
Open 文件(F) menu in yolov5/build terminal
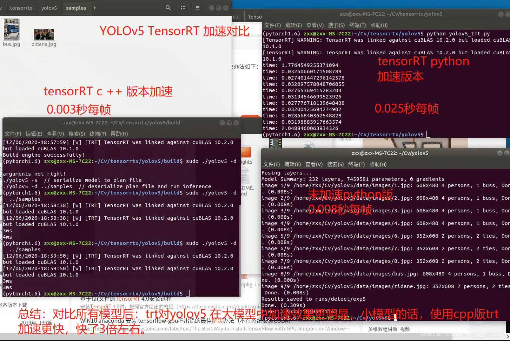click(13, 134)
